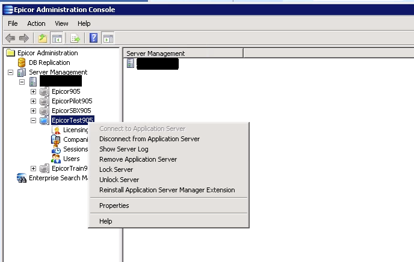Click the server icon in the right pane
The image size is (414, 262).
[131, 63]
